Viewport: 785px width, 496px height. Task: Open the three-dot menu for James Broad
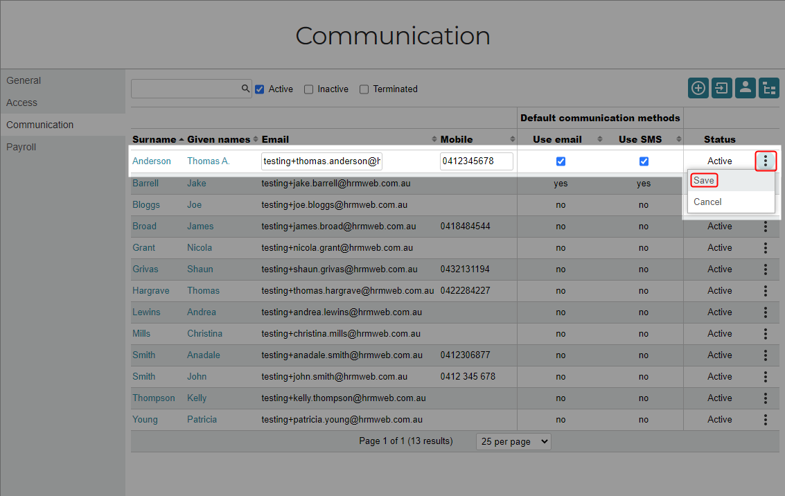click(x=766, y=227)
